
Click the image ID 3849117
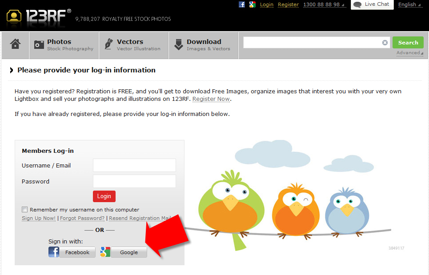pyautogui.click(x=396, y=248)
